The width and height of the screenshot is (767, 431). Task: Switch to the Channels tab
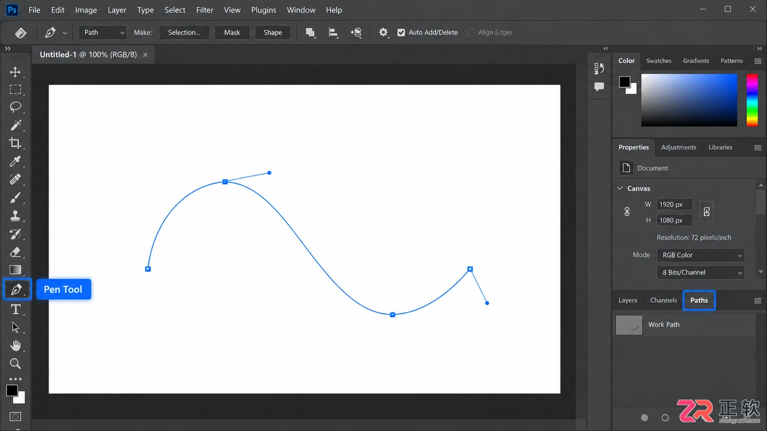[663, 300]
